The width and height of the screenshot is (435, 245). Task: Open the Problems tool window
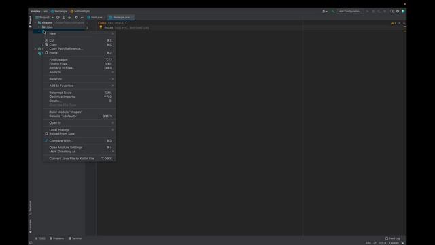tap(57, 238)
